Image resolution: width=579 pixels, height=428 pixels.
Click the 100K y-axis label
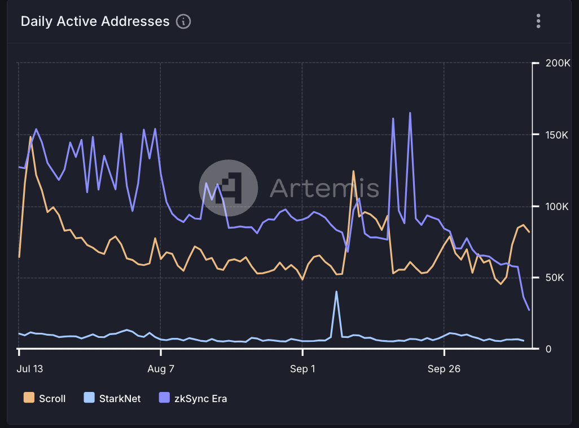(x=557, y=207)
